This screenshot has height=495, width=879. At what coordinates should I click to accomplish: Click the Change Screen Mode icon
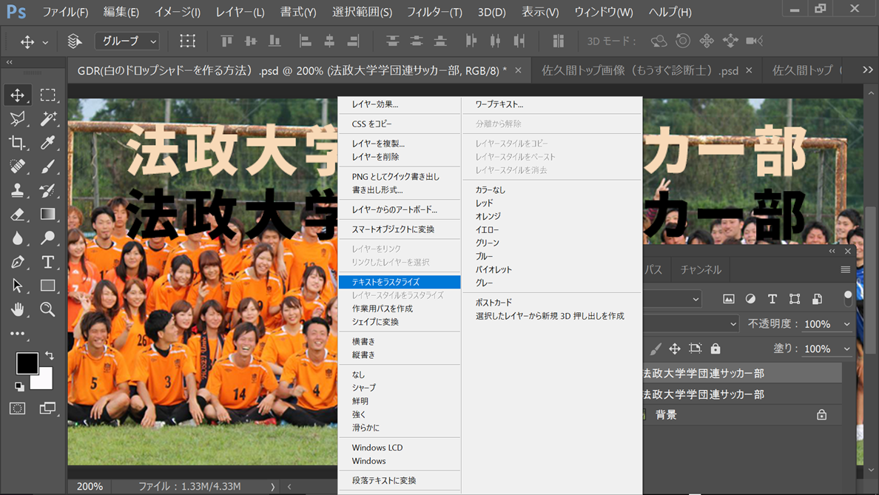pos(47,408)
